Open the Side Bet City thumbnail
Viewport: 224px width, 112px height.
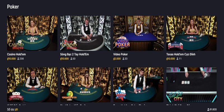point(192,85)
